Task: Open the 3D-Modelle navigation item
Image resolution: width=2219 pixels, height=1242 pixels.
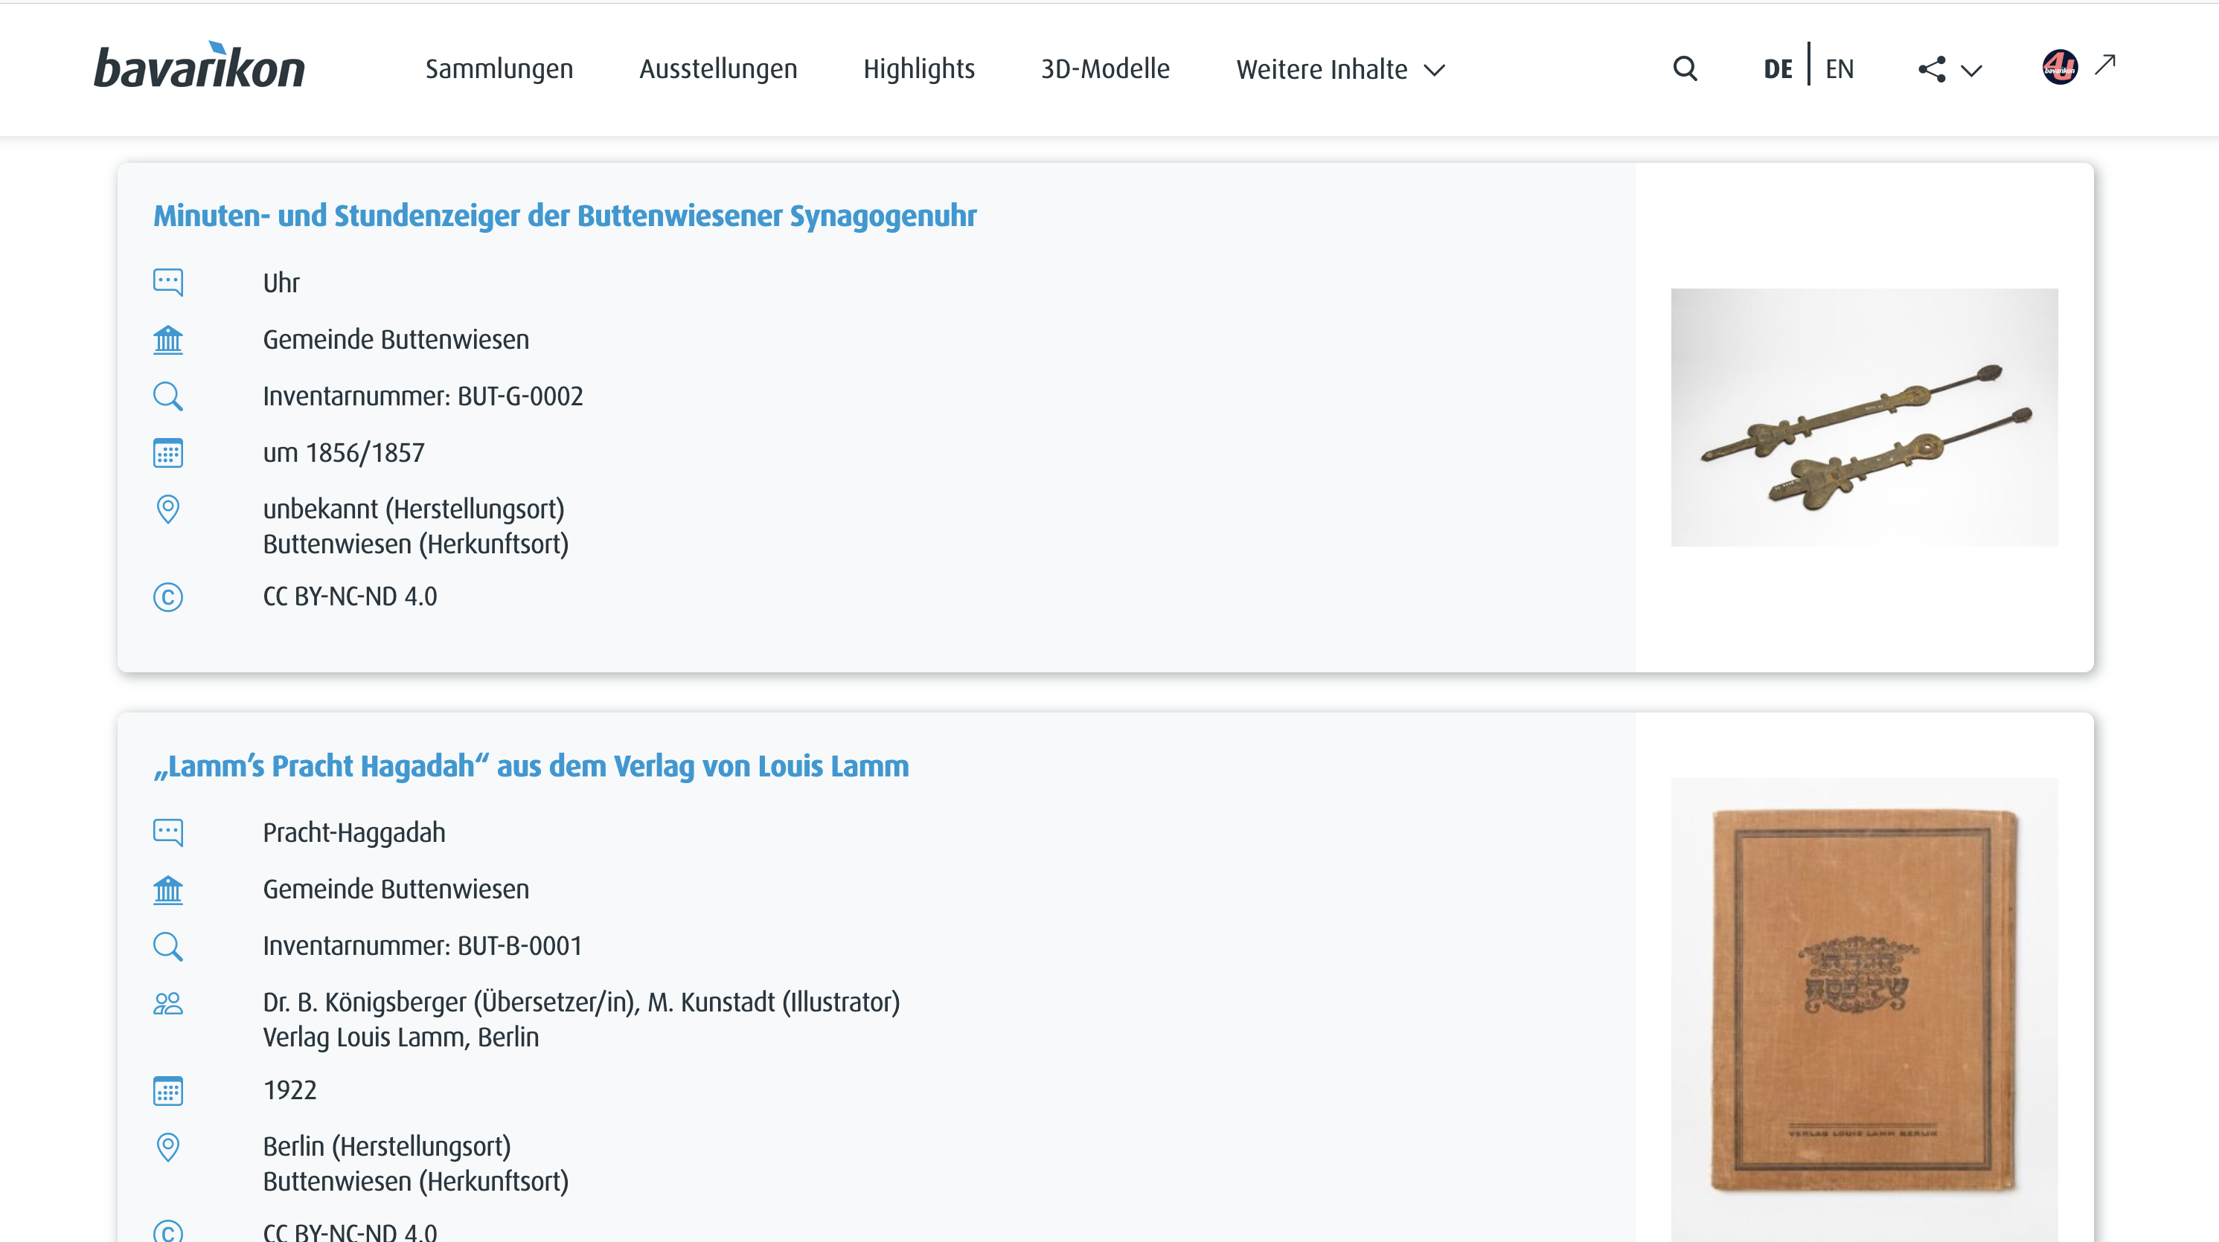Action: click(x=1105, y=69)
